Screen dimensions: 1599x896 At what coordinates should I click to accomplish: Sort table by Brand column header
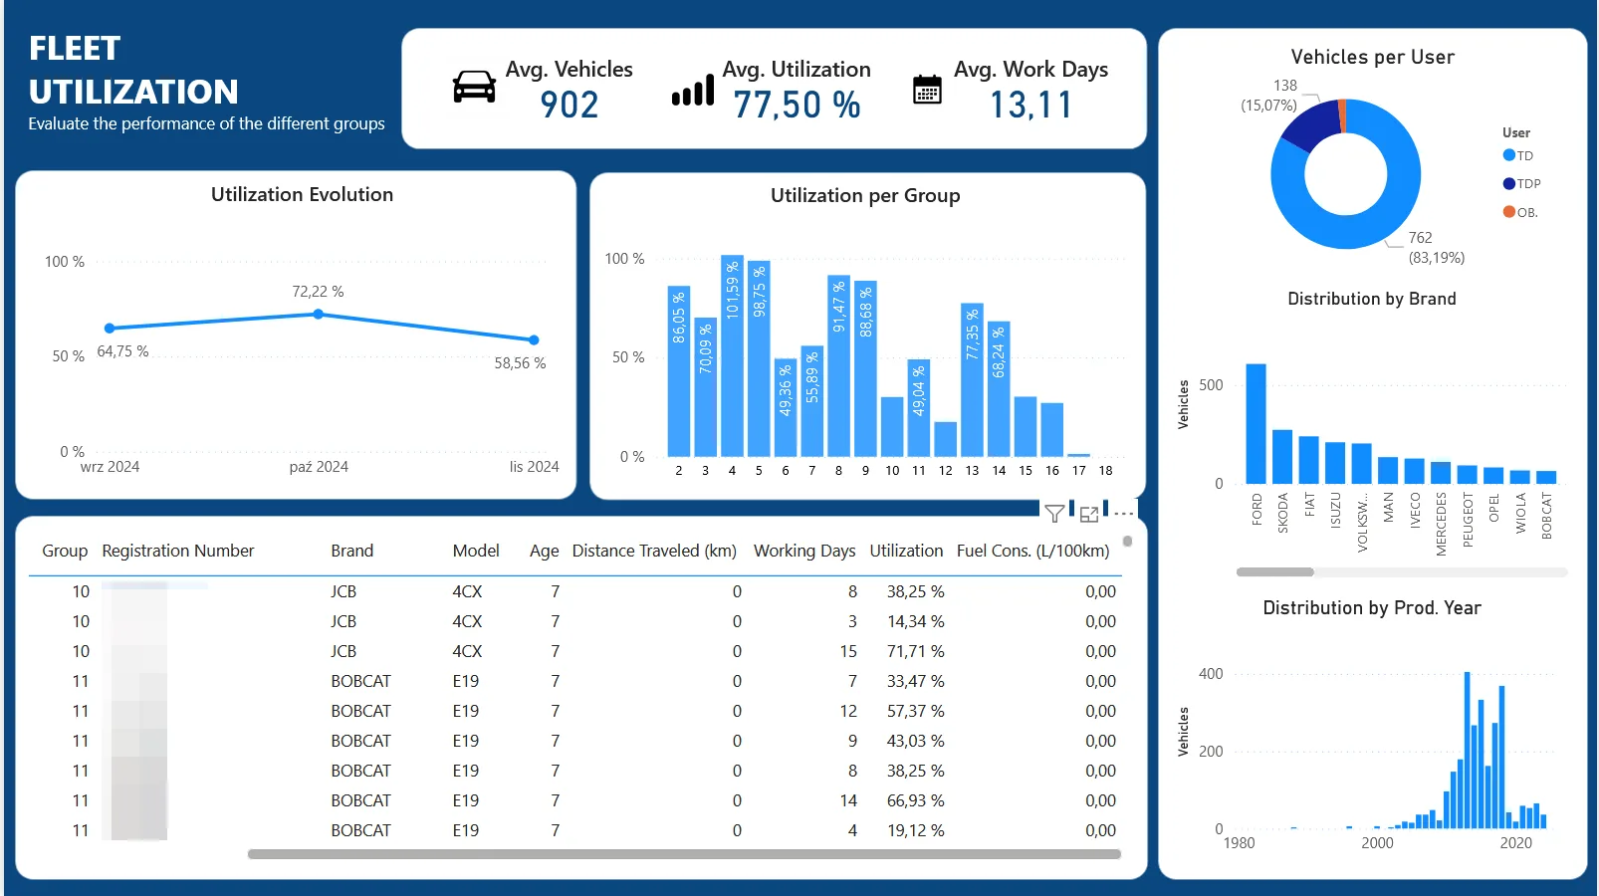pyautogui.click(x=352, y=551)
